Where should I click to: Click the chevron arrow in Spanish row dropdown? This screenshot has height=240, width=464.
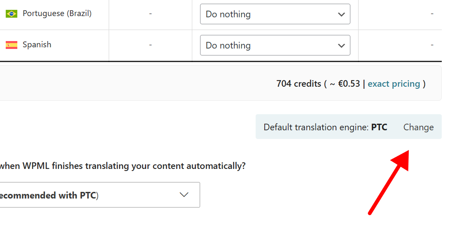[x=341, y=46]
